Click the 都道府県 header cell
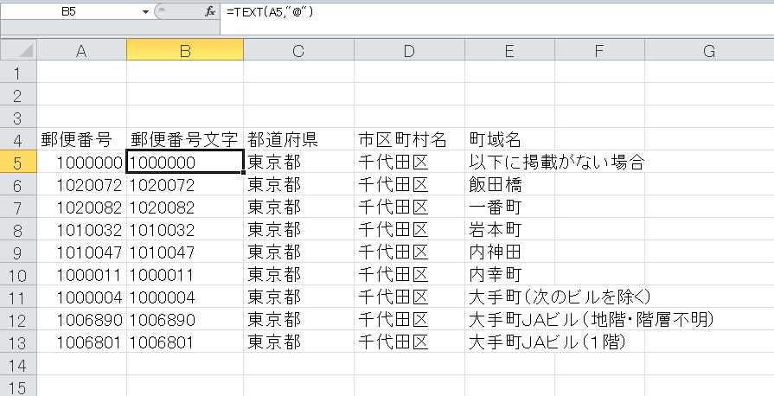Viewport: 774px width, 396px height. (x=298, y=140)
